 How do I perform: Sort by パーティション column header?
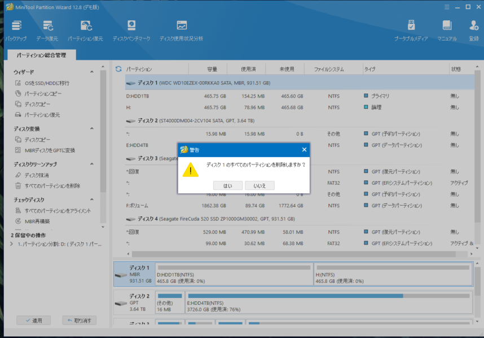tap(156, 69)
